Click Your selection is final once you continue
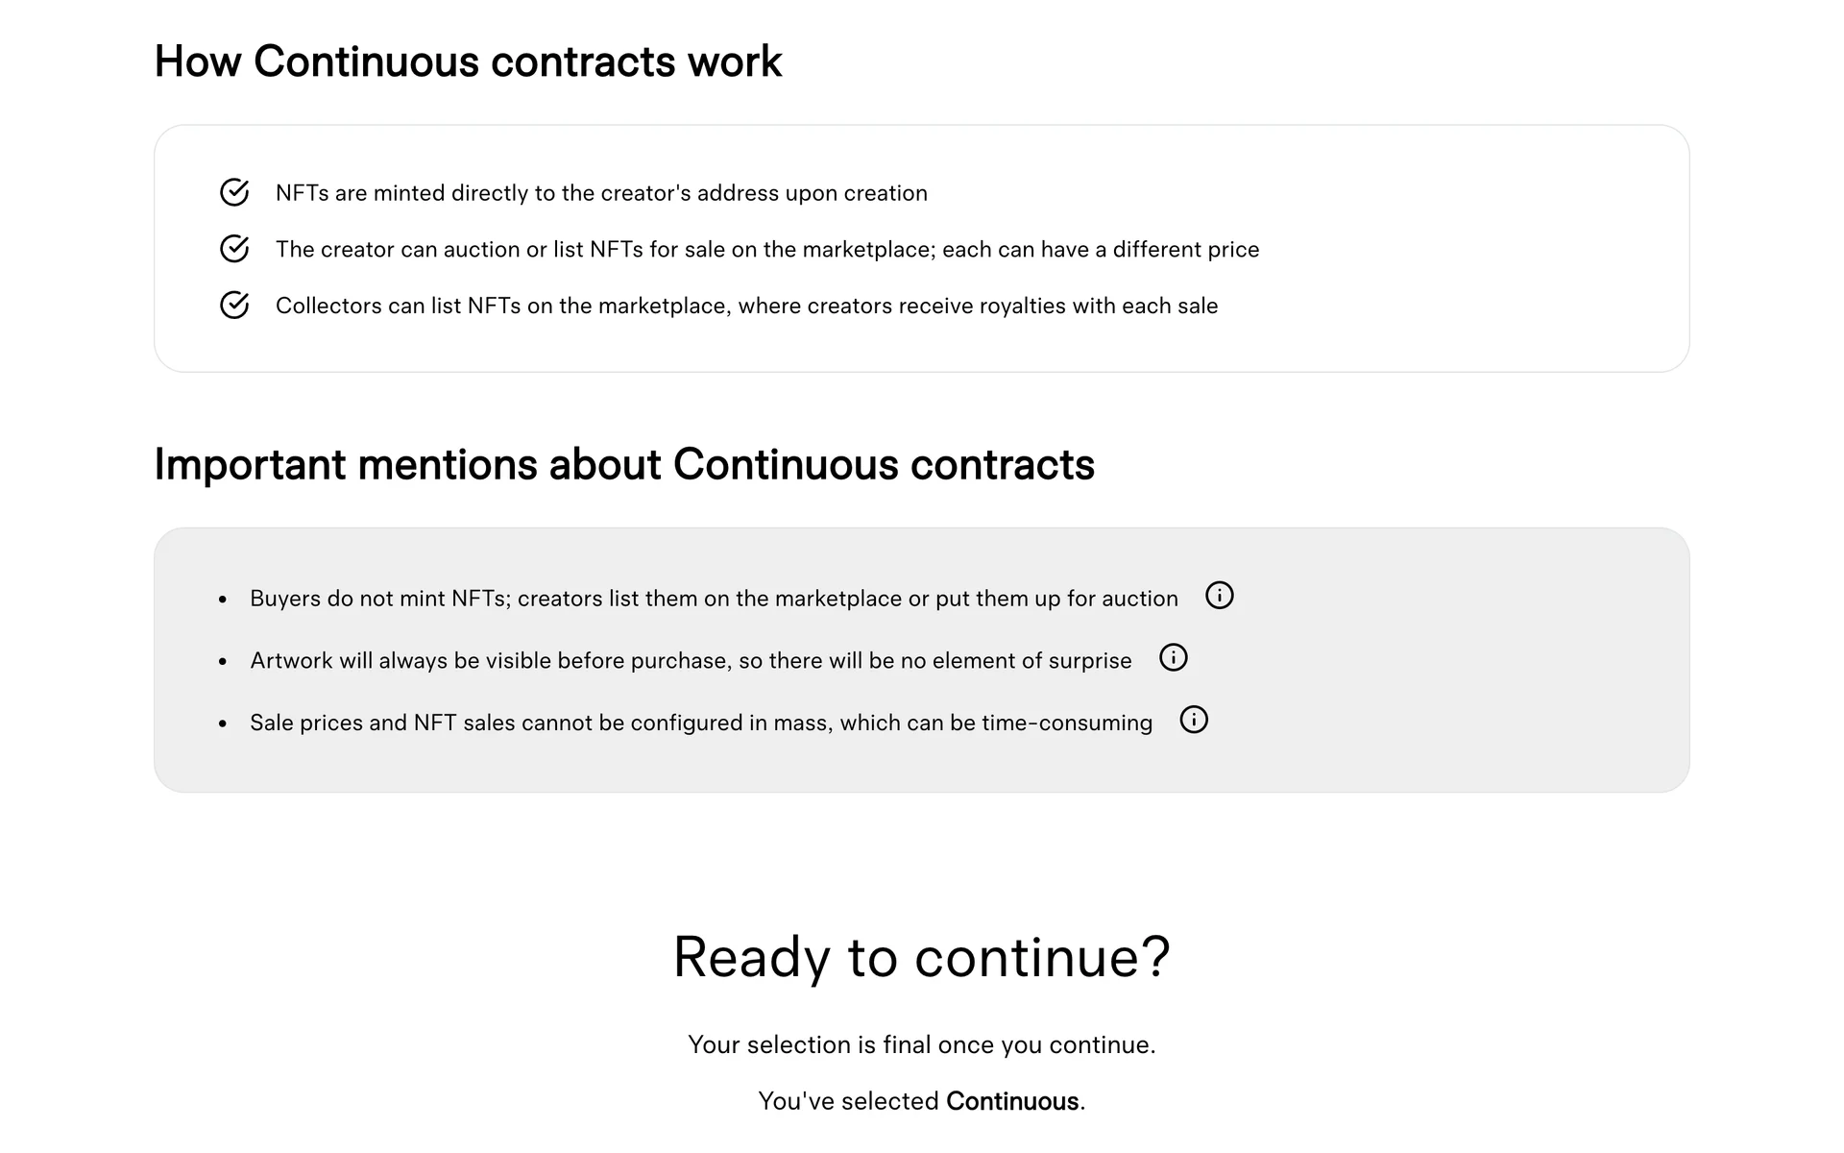Viewport: 1844px width, 1153px height. (x=921, y=1044)
